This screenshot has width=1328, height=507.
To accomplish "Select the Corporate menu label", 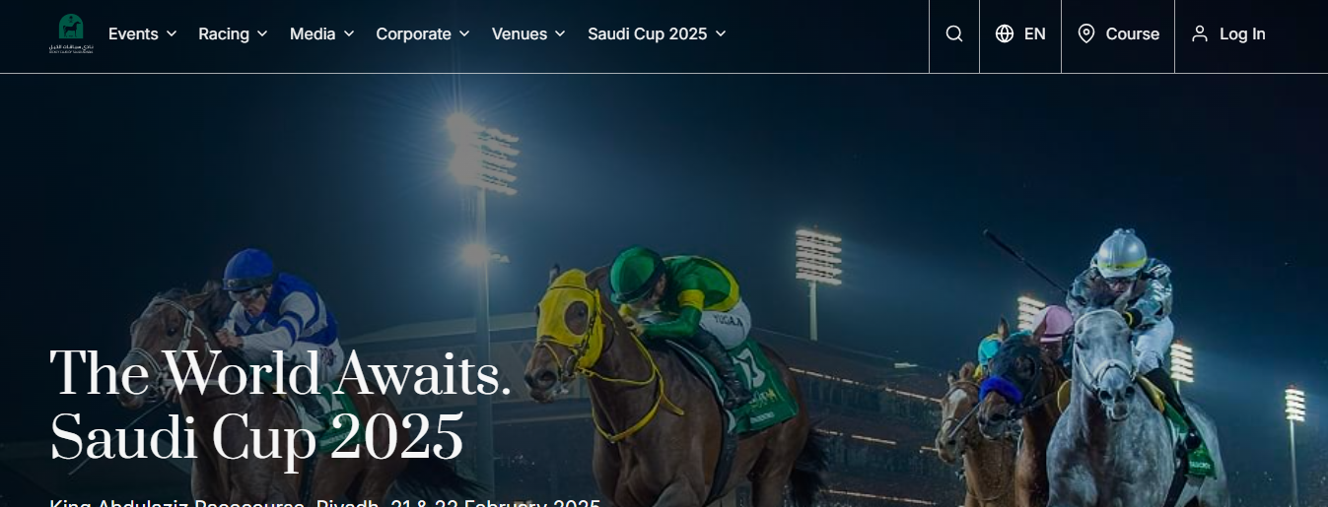I will [413, 34].
